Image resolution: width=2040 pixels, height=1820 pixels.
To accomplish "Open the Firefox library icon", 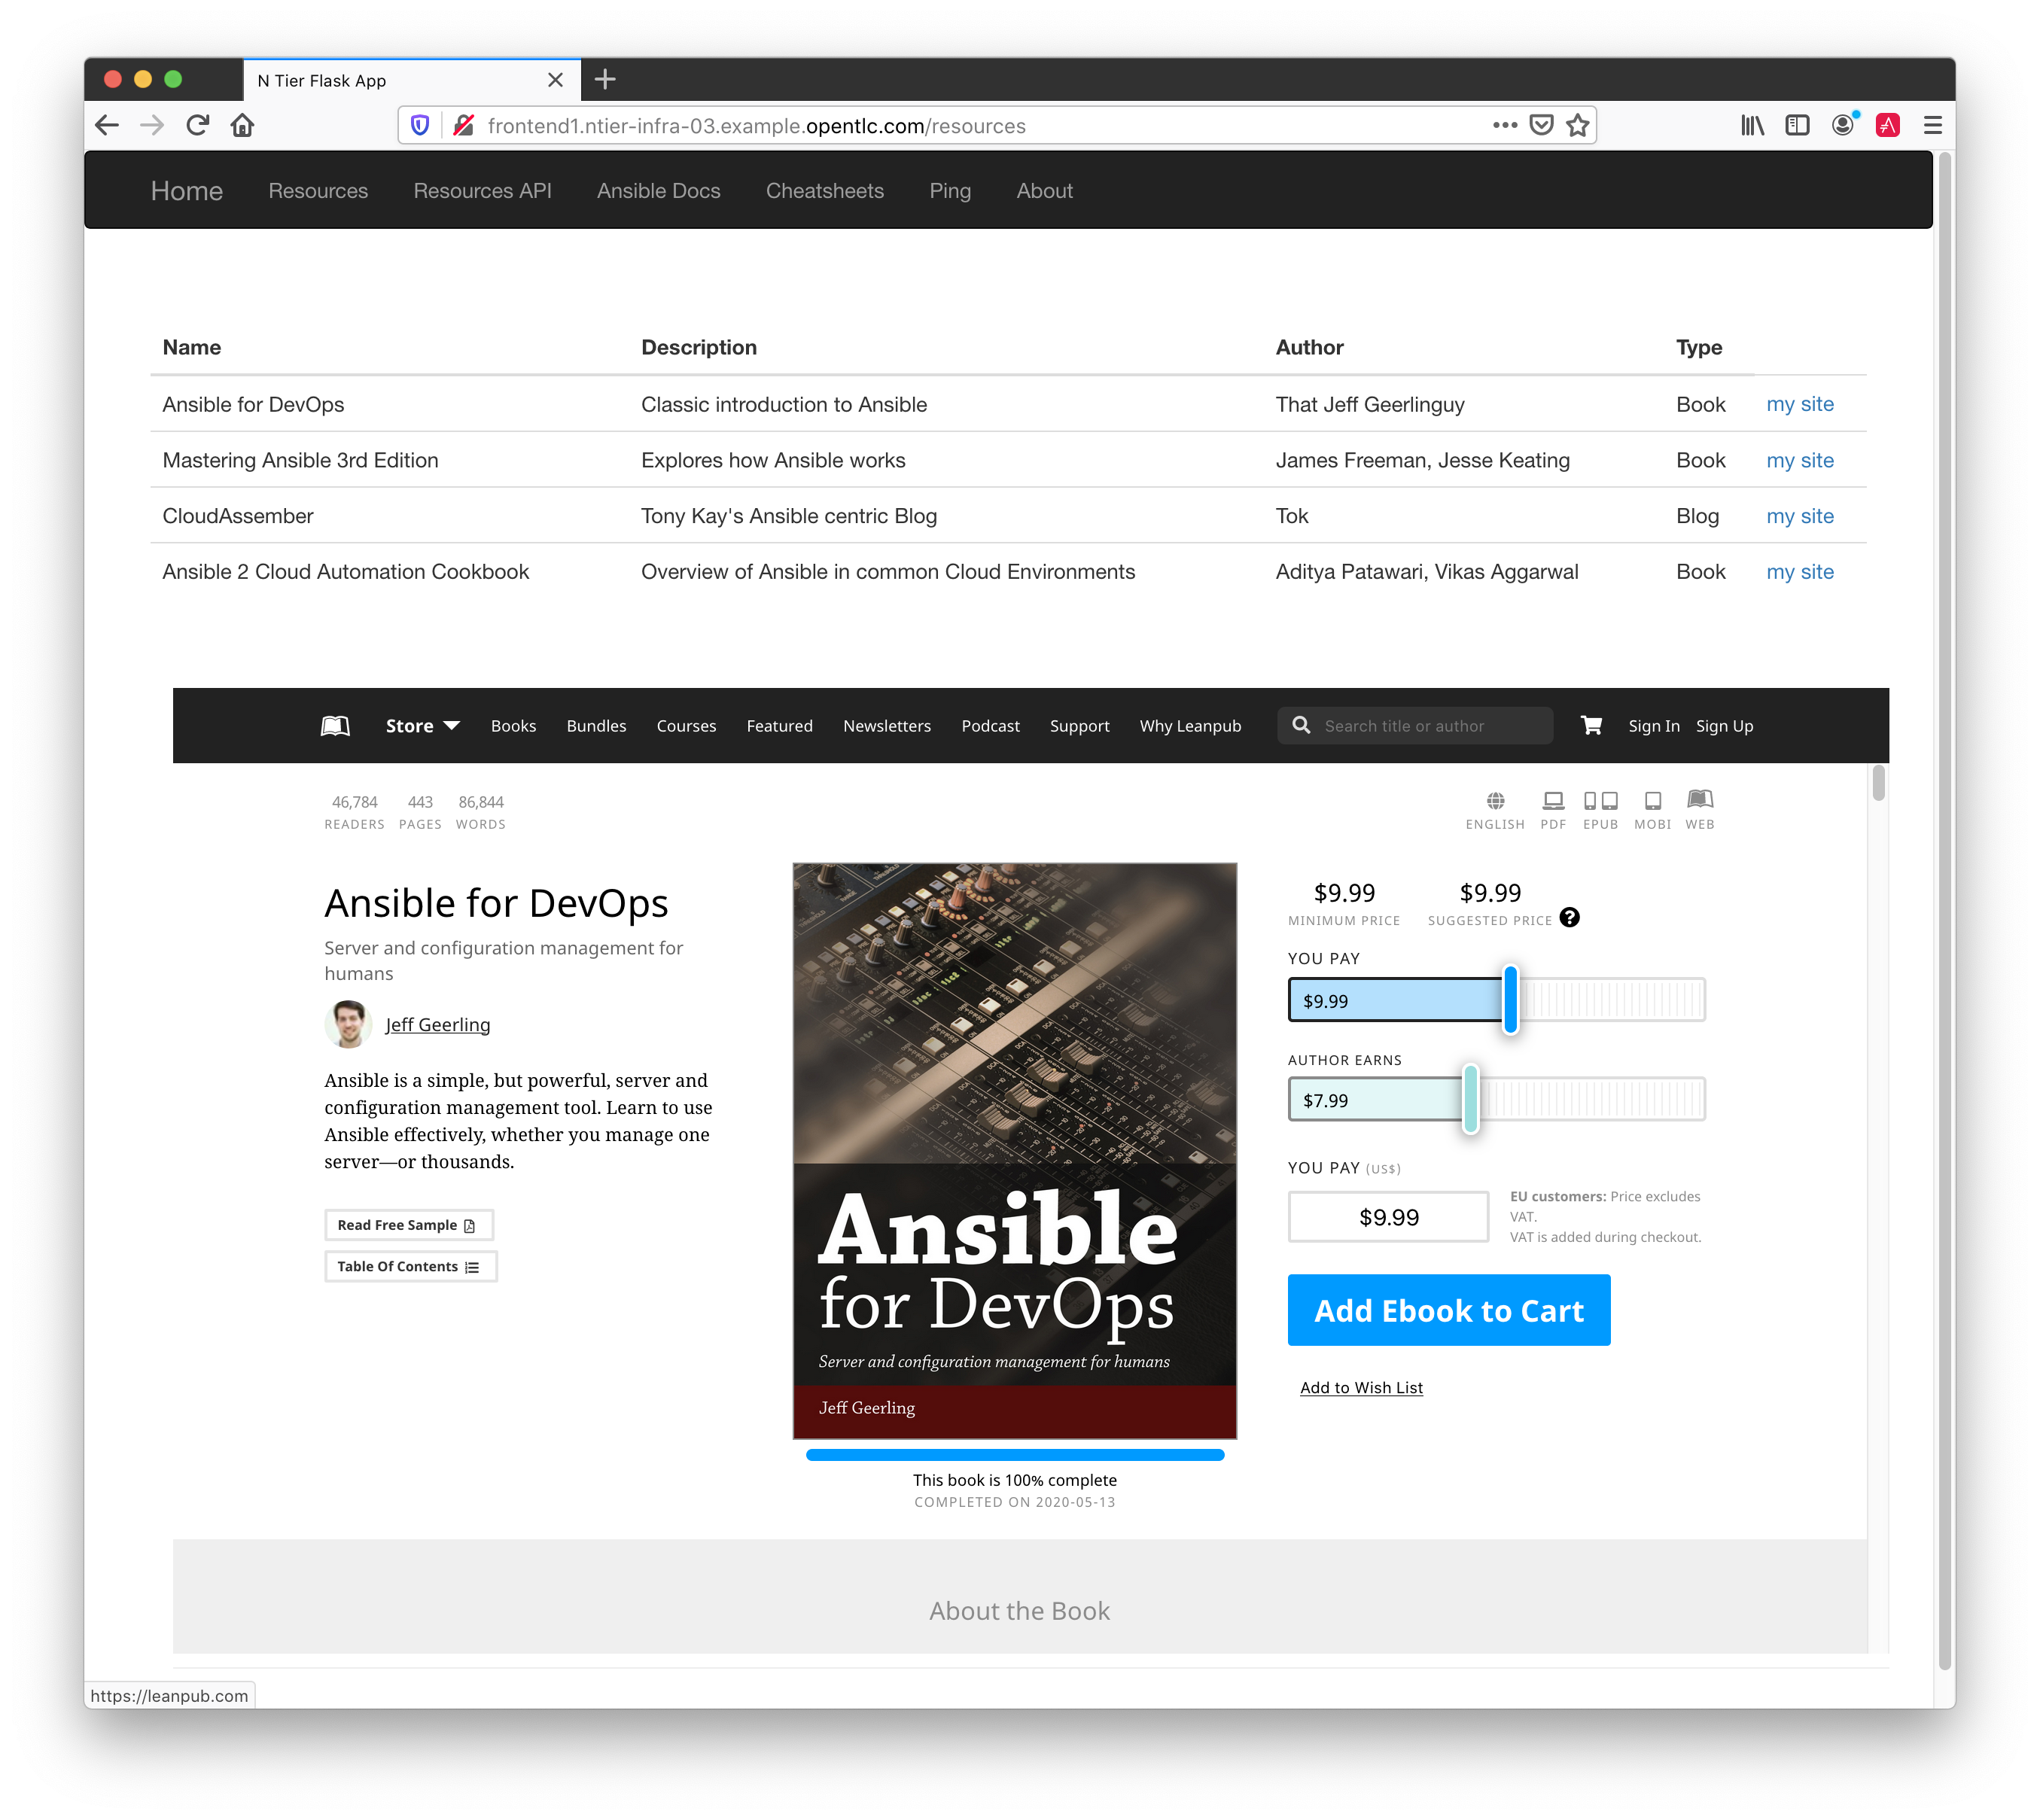I will click(1752, 125).
